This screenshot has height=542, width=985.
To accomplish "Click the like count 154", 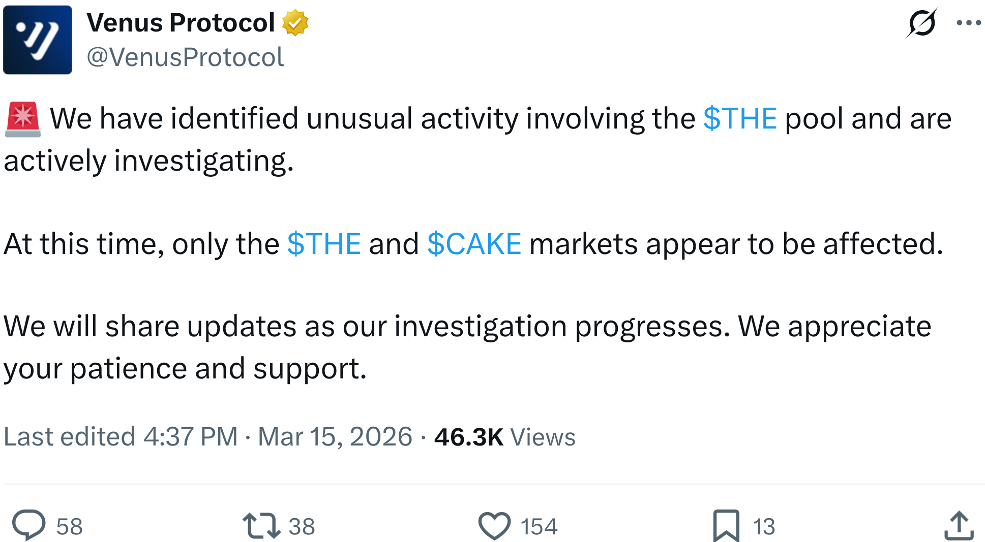I will point(539,526).
